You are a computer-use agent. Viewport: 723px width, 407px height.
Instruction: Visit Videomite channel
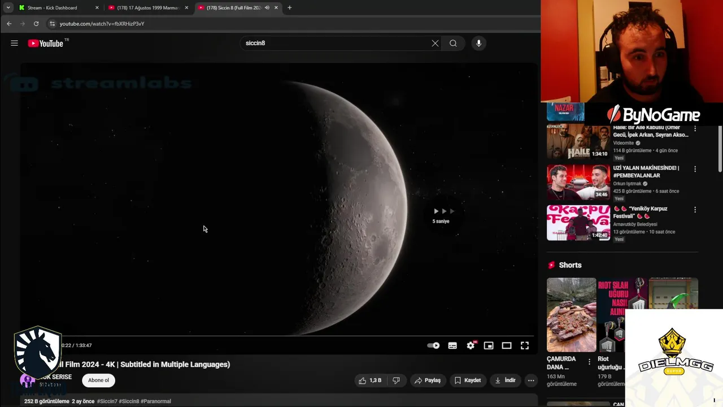[624, 143]
